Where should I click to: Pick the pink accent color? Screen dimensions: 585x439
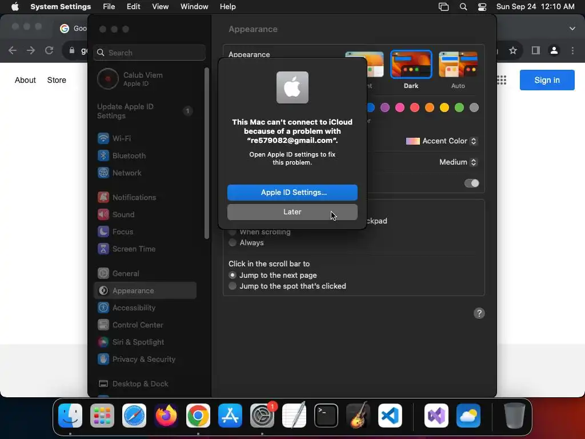coord(400,108)
